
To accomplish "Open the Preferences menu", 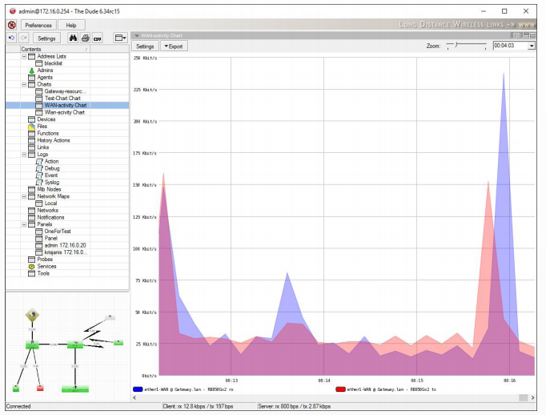I will (x=38, y=25).
